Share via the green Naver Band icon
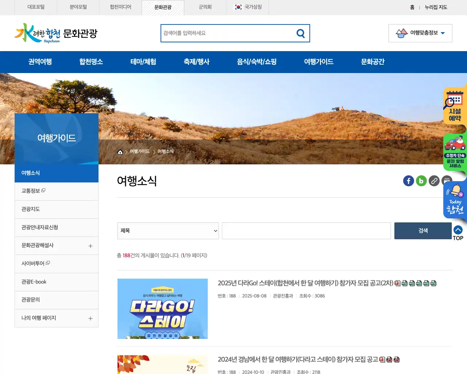Screen dimensions: 467x374 pos(421,181)
